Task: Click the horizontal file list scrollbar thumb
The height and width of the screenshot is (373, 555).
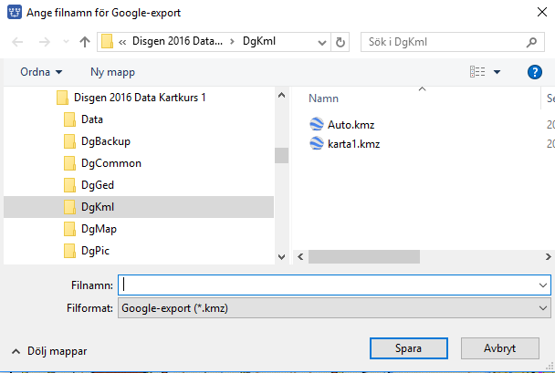Action: [364, 256]
